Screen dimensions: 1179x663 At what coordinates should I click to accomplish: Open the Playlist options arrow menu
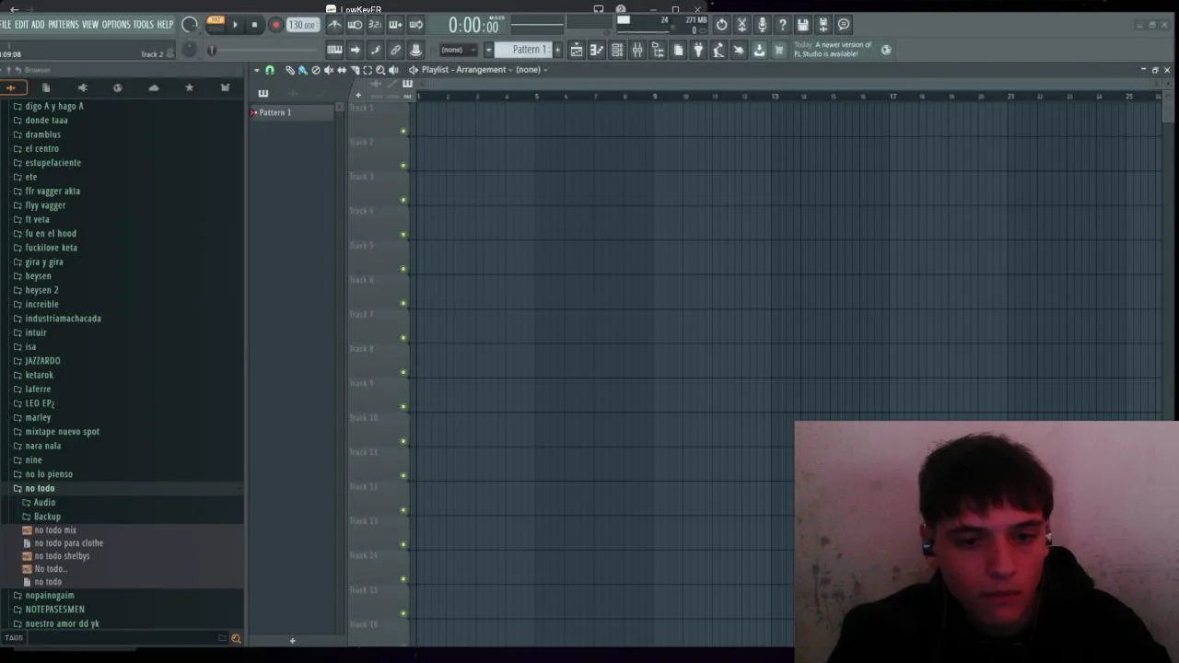tap(257, 70)
